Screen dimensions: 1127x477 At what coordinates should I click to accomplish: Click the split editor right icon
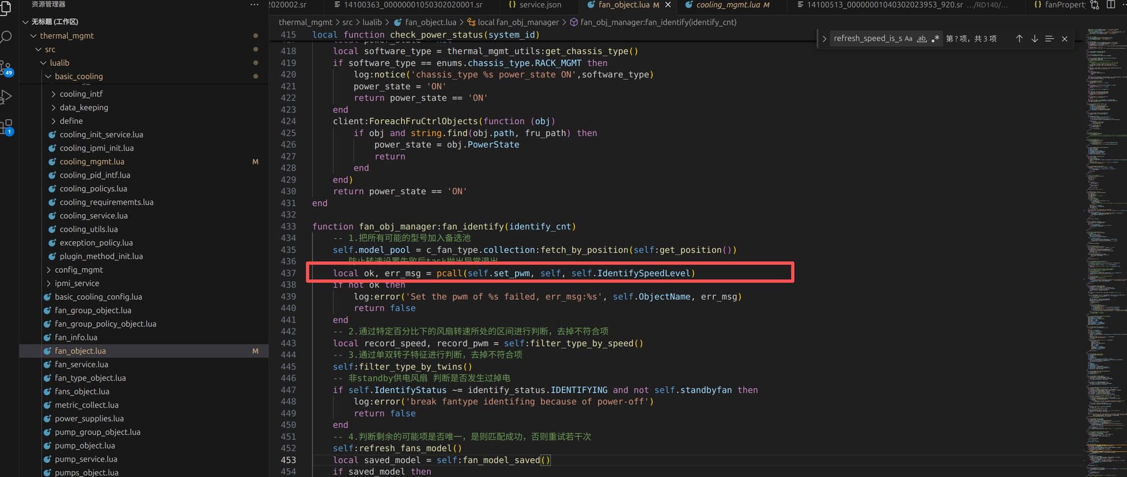coord(1111,5)
